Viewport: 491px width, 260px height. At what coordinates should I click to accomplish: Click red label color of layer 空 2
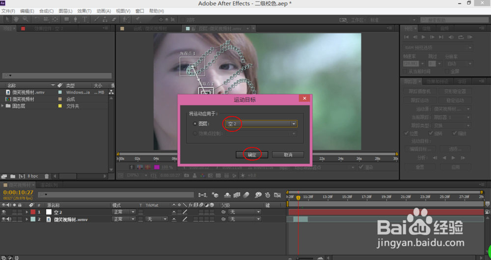point(33,212)
